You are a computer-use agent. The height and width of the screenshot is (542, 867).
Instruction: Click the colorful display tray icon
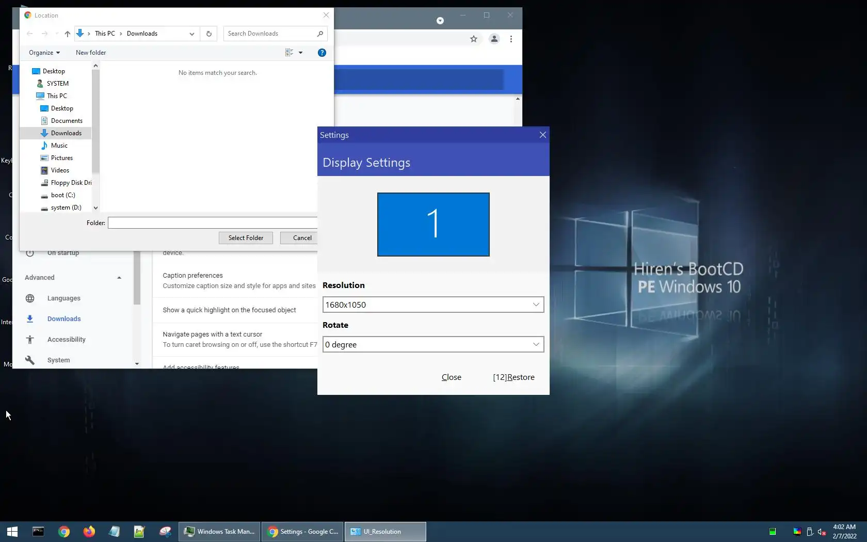[x=797, y=532]
